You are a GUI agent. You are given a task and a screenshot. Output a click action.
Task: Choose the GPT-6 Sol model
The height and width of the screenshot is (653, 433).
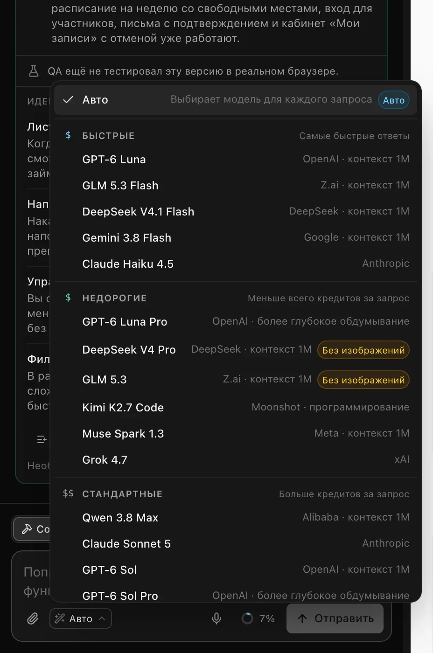pos(236,570)
